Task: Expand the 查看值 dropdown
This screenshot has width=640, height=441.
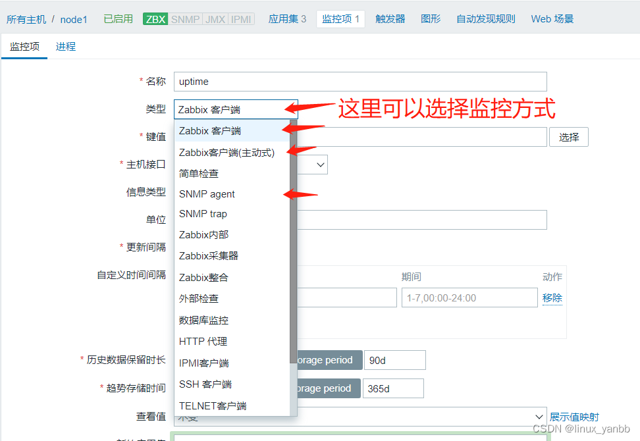Action: click(539, 417)
